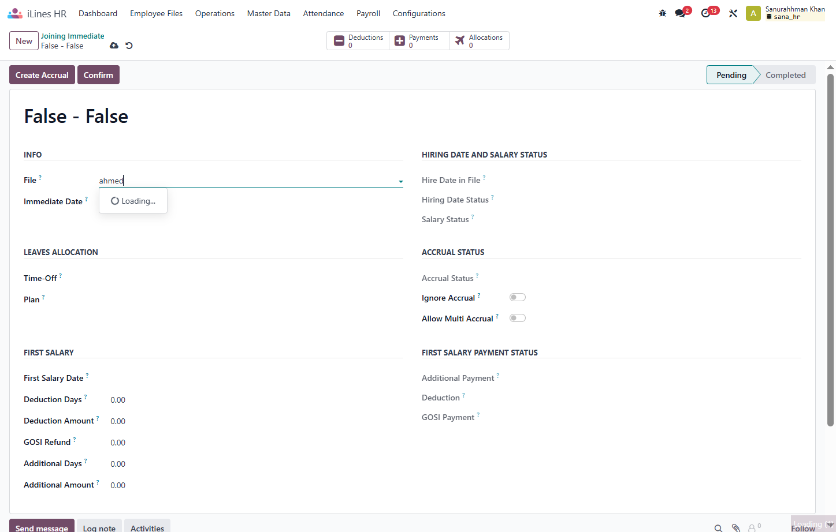This screenshot has height=532, width=836.
Task: Click the Additional Amount value field
Action: (118, 485)
